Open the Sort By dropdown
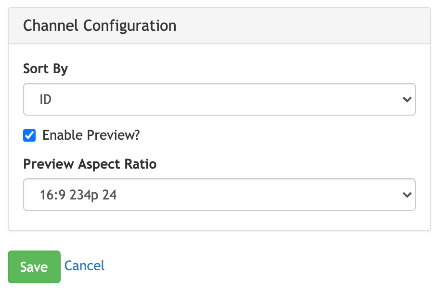The width and height of the screenshot is (438, 291). (219, 100)
